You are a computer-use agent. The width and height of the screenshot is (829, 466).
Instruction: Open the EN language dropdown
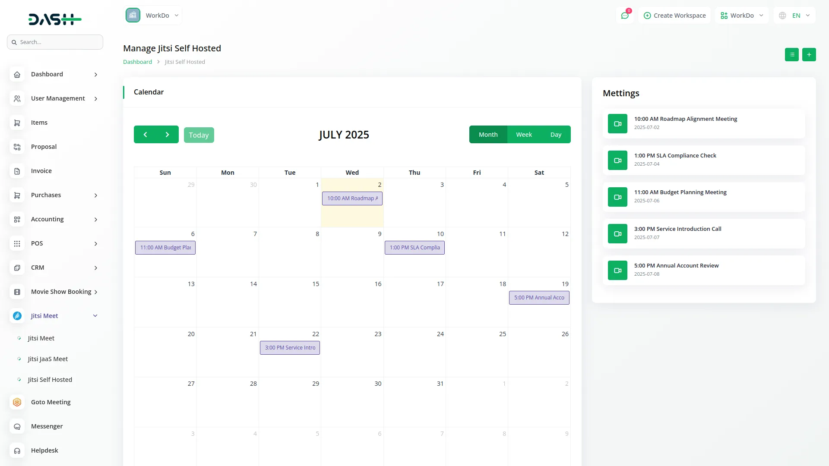pyautogui.click(x=794, y=16)
